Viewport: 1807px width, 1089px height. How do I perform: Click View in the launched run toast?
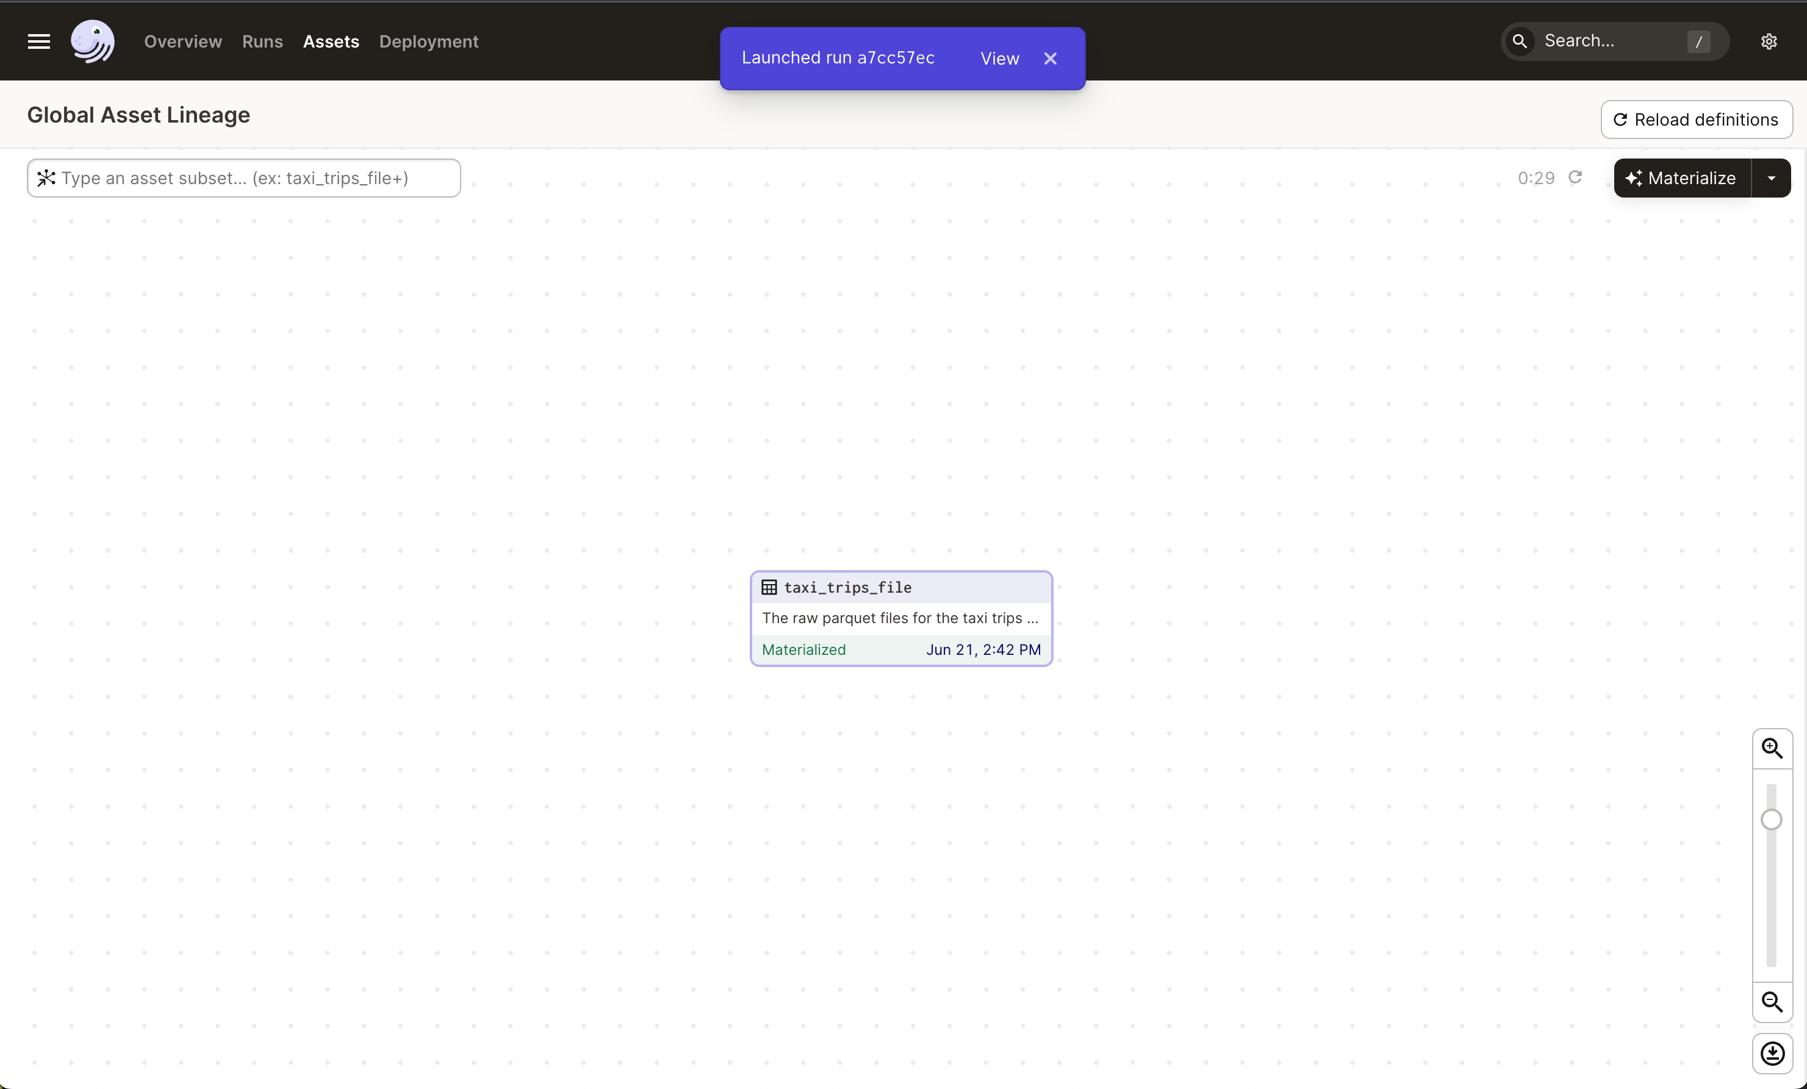point(999,59)
